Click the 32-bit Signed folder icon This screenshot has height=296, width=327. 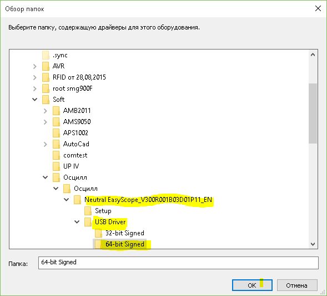[98, 233]
